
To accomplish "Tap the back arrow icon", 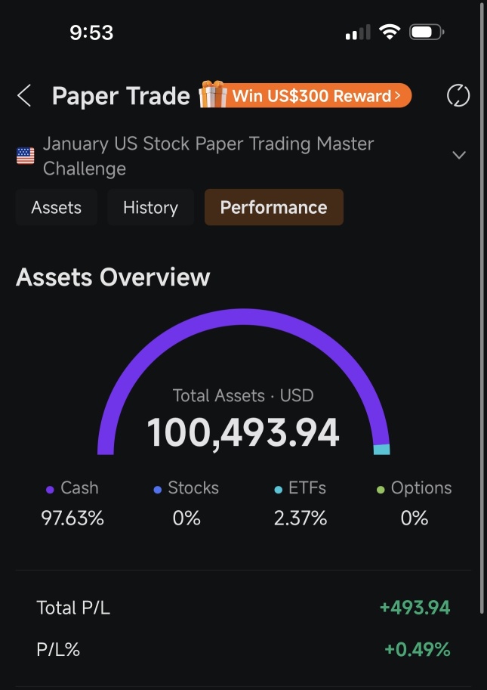I will pyautogui.click(x=24, y=95).
